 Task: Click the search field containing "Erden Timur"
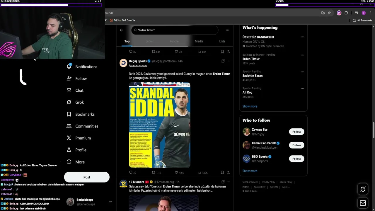tap(175, 30)
